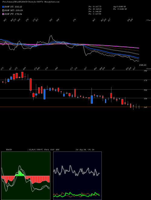Click the 173 price axis label

pyautogui.click(x=145, y=81)
